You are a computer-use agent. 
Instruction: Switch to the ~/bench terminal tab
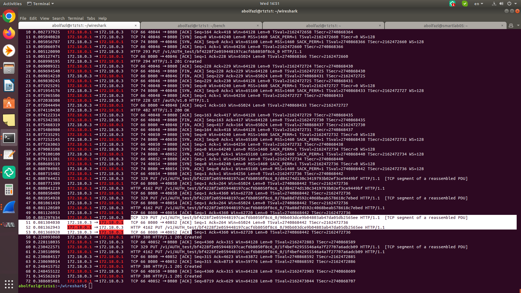point(201,26)
